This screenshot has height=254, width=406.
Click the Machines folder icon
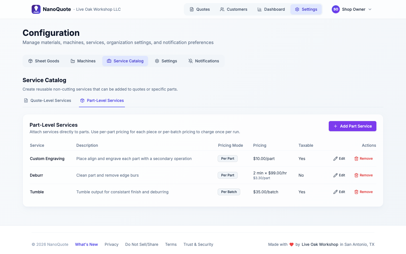point(72,61)
